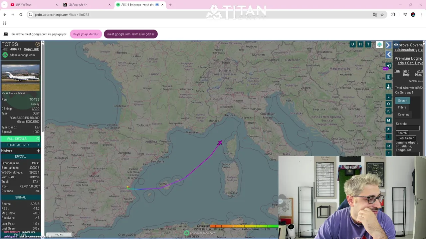Open the Chrome three-dot menu
Screen dimensions: 426x239
[421, 15]
